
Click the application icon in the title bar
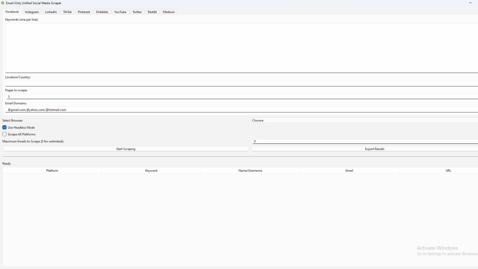pos(3,3)
